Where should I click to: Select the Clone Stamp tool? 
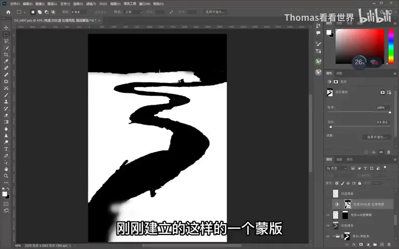point(6,102)
